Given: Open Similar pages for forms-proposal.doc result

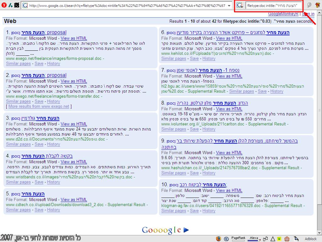Looking at the screenshot, I should tap(18, 64).
